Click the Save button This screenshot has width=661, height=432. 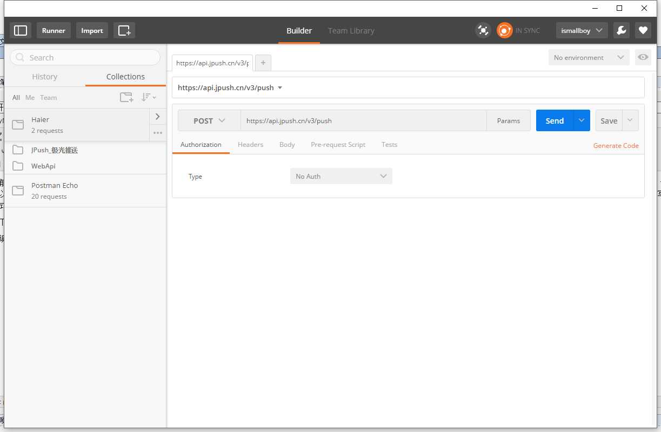click(x=609, y=120)
